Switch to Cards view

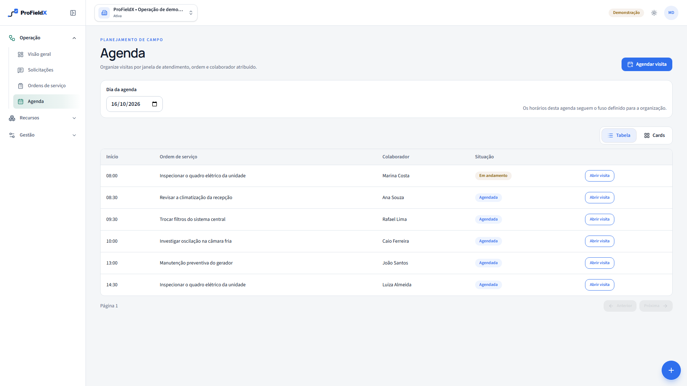[654, 135]
